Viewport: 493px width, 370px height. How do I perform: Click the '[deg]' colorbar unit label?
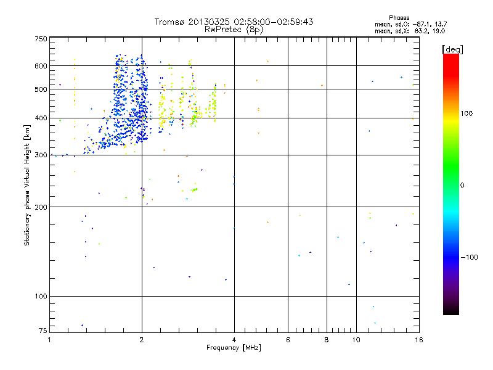pos(452,49)
